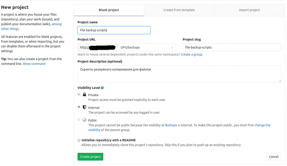Select the Private visibility radio button
The image size is (287, 166).
click(x=79, y=94)
